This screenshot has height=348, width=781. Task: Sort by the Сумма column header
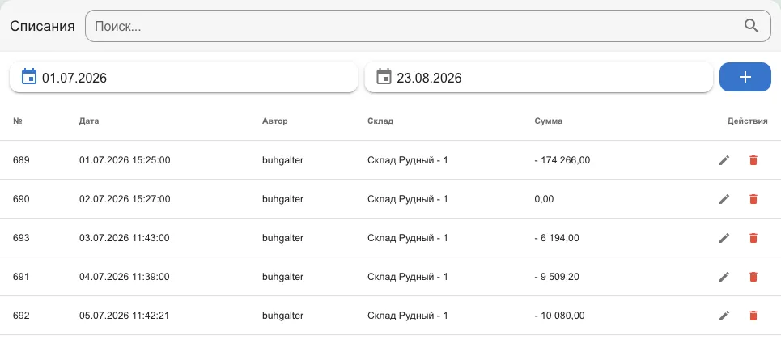point(549,121)
